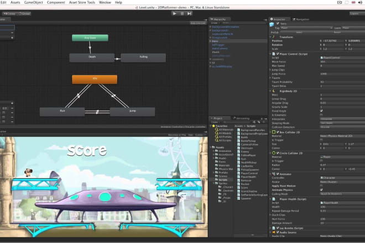Click the Move Force value field
This screenshot has width=365, height=243.
click(x=342, y=62)
